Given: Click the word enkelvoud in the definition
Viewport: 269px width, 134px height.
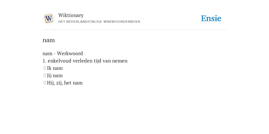Looking at the screenshot, I should tap(60, 61).
